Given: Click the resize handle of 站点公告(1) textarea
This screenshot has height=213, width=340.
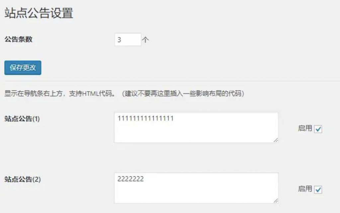Looking at the screenshot, I should pos(276,140).
